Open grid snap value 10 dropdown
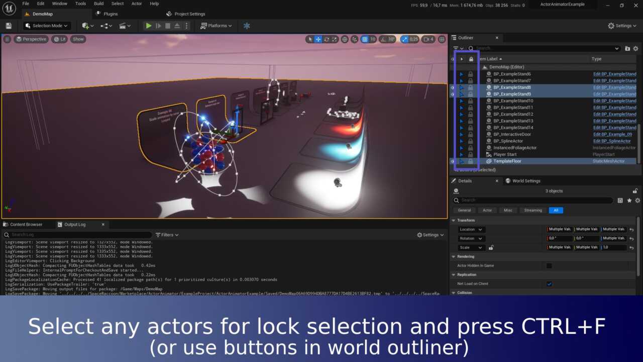Screen dimensions: 643x362 [x=373, y=39]
